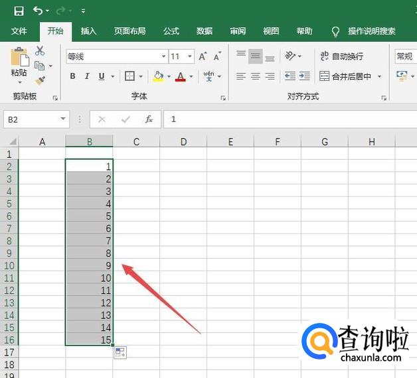This screenshot has height=378, width=417.
Task: Undo the last action
Action: (38, 11)
